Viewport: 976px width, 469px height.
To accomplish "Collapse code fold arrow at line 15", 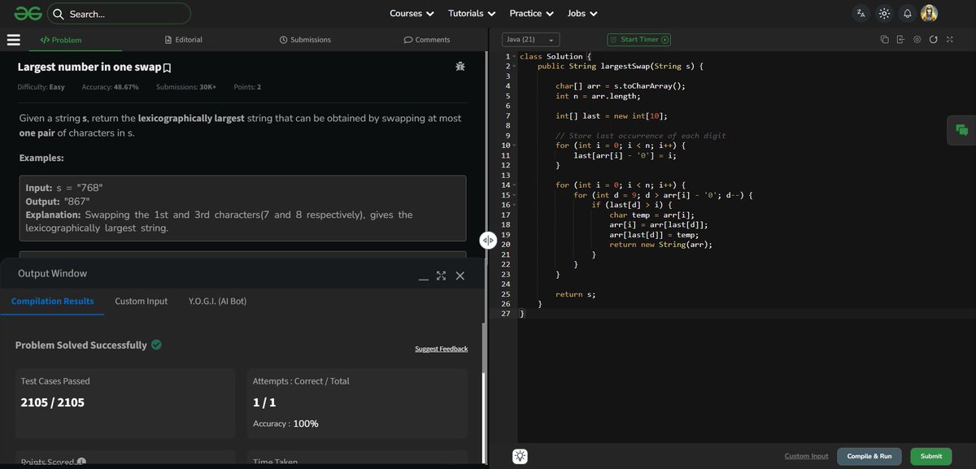I will (x=514, y=195).
